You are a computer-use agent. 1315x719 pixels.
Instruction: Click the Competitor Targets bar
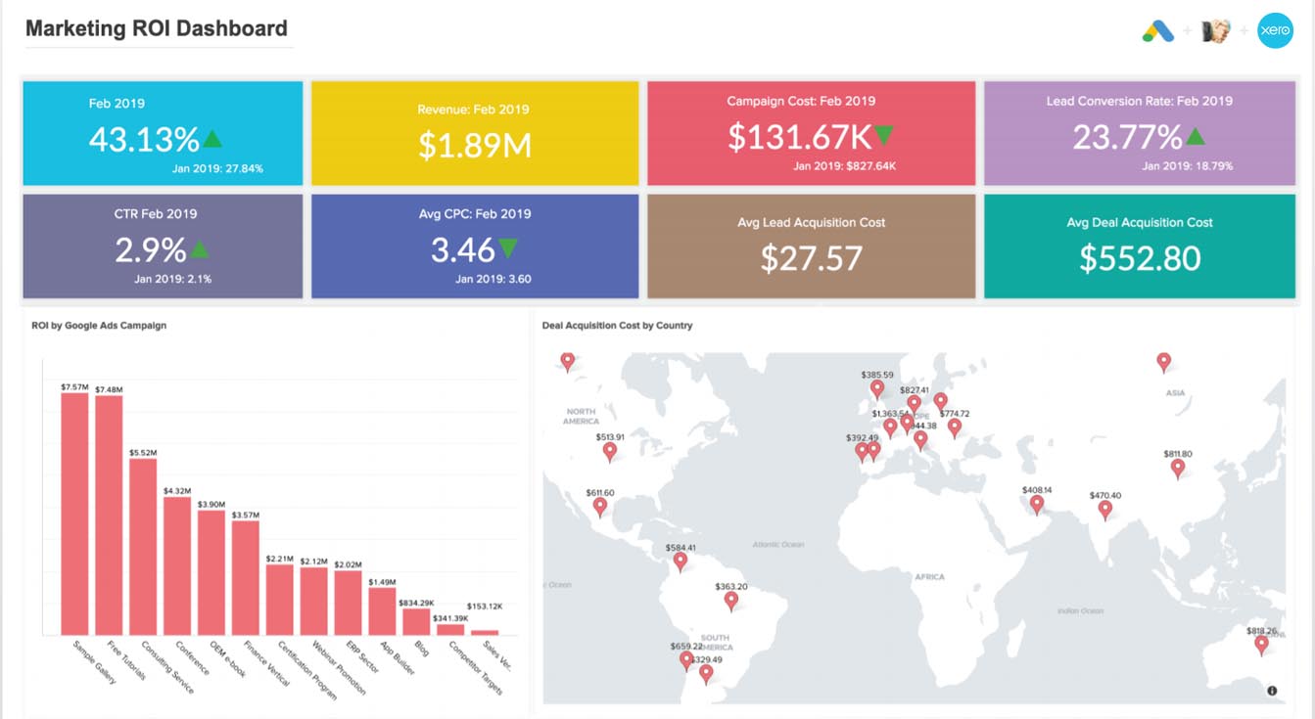click(450, 629)
